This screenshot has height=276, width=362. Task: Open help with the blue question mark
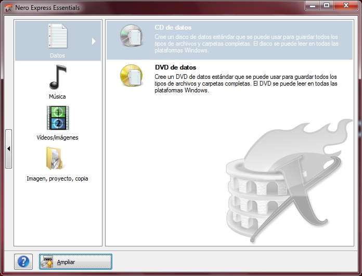click(23, 261)
